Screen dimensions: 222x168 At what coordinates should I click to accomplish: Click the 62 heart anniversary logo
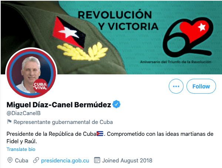click(x=188, y=37)
